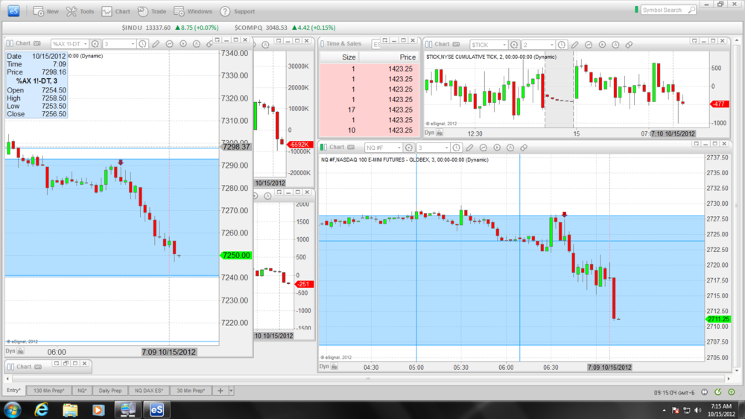Launch Internet Explorer from the taskbar
Screen dimensions: 745x419
[x=41, y=409]
